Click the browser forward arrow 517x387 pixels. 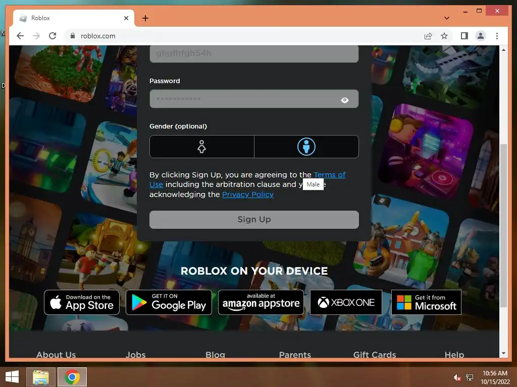pos(36,36)
